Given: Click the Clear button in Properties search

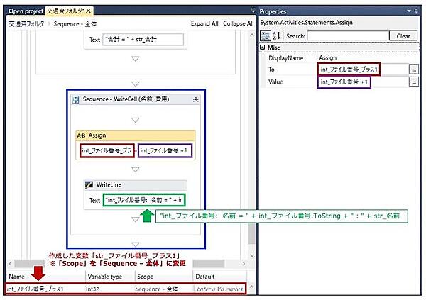Looking at the screenshot, I should pyautogui.click(x=403, y=36).
